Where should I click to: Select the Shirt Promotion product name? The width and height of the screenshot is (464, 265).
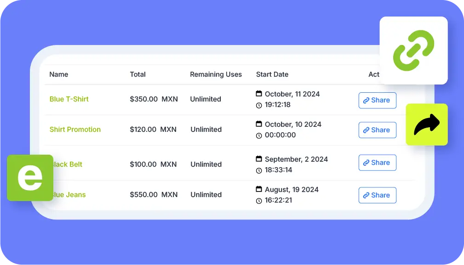pos(75,130)
